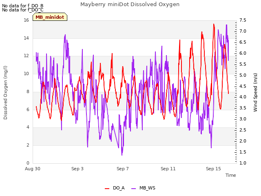
Task: Click the 8 left y-axis label
Action: 28,91
